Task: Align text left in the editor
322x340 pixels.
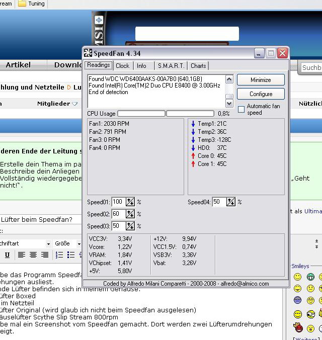Action: [x=21, y=255]
